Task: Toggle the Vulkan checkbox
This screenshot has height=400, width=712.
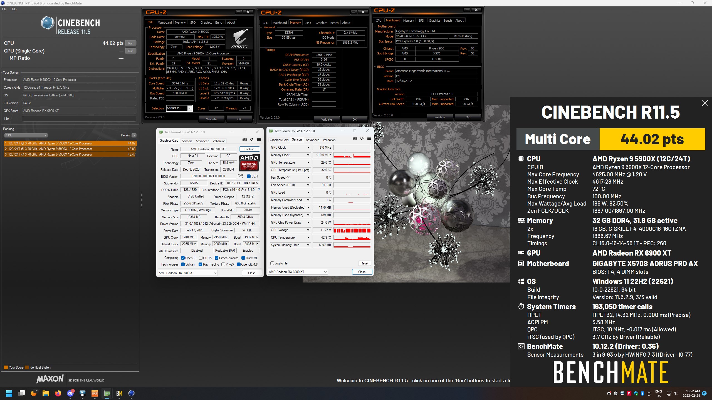Action: click(183, 264)
